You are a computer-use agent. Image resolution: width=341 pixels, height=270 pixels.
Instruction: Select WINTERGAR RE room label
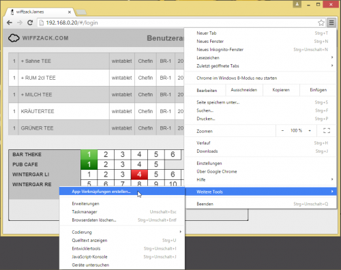(x=32, y=185)
